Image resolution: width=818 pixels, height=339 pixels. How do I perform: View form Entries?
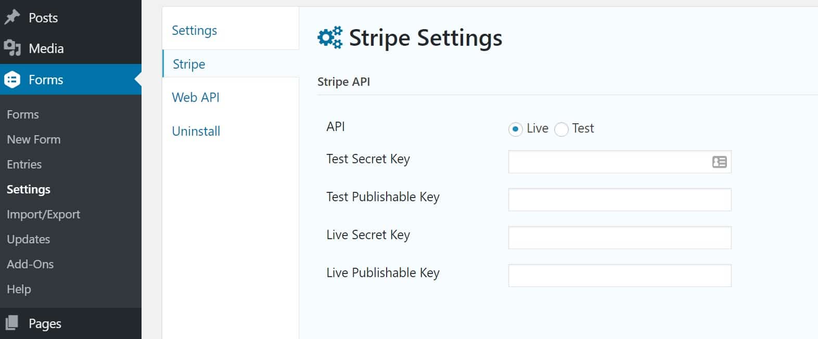pyautogui.click(x=24, y=164)
